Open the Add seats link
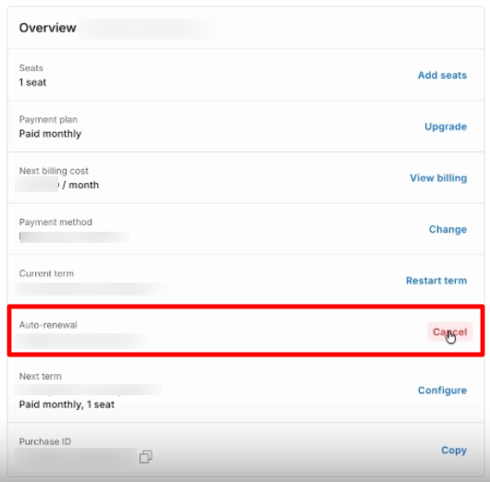This screenshot has height=482, width=490. 442,75
